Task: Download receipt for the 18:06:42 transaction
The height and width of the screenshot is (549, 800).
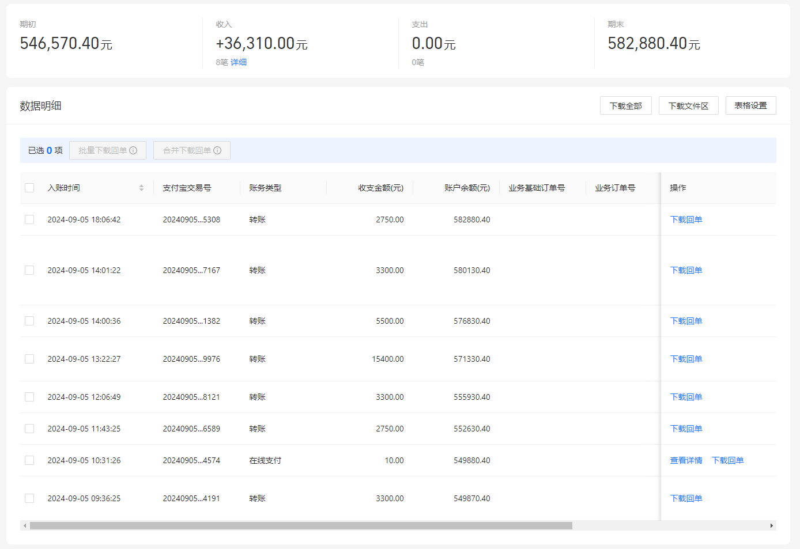Action: point(686,219)
